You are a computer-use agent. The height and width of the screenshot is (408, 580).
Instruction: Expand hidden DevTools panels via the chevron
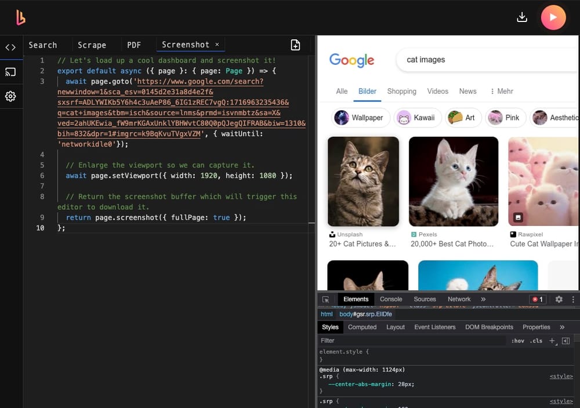[483, 299]
